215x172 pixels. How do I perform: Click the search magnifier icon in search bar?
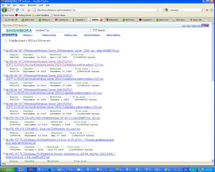[203, 10]
